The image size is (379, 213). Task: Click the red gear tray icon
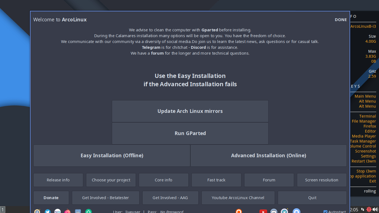[x=369, y=209]
